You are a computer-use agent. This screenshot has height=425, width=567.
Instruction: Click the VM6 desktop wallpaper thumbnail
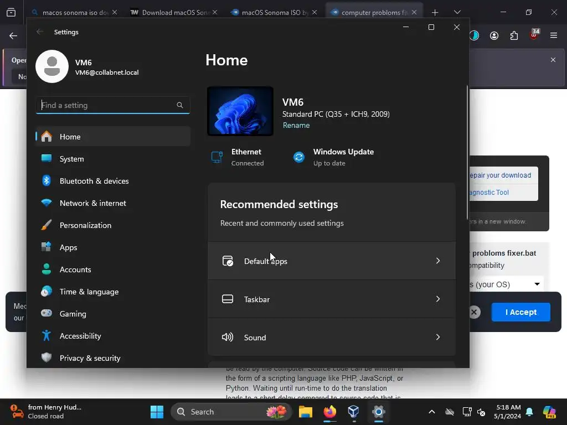[x=240, y=111]
